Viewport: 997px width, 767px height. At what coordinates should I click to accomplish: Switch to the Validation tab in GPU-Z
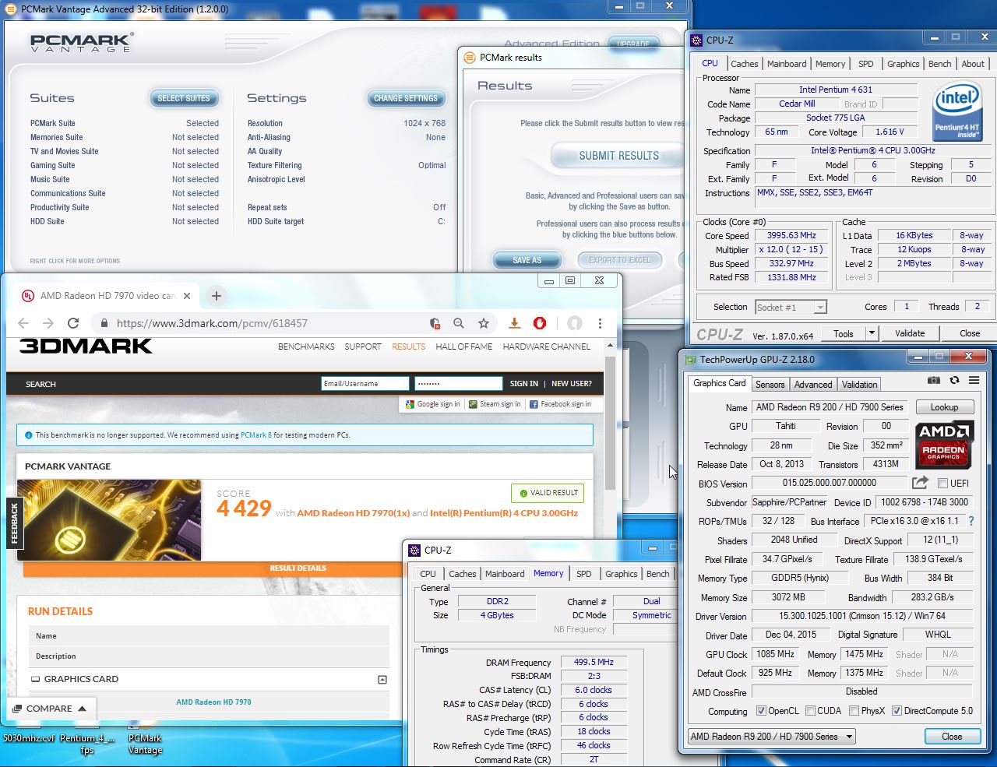[x=859, y=384]
